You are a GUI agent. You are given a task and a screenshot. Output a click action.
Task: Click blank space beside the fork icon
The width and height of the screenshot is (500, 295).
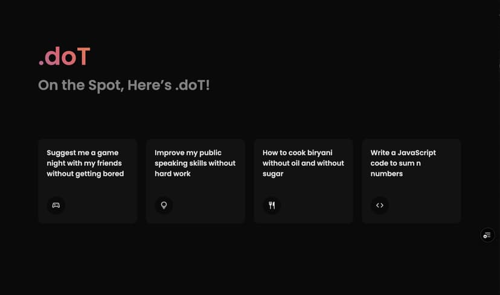click(316, 205)
